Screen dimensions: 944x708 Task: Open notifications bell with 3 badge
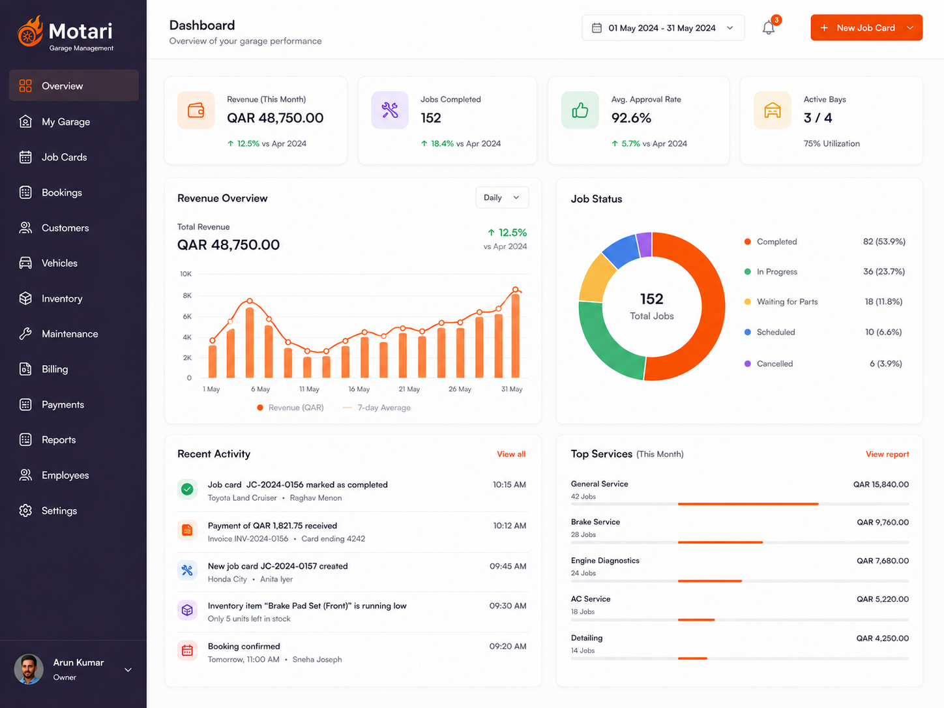click(769, 27)
